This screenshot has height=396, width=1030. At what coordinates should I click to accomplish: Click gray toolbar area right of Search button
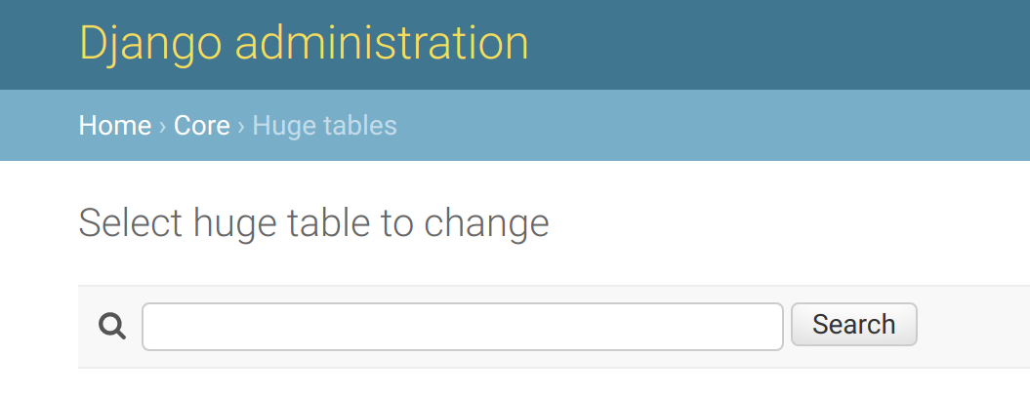tap(972, 327)
